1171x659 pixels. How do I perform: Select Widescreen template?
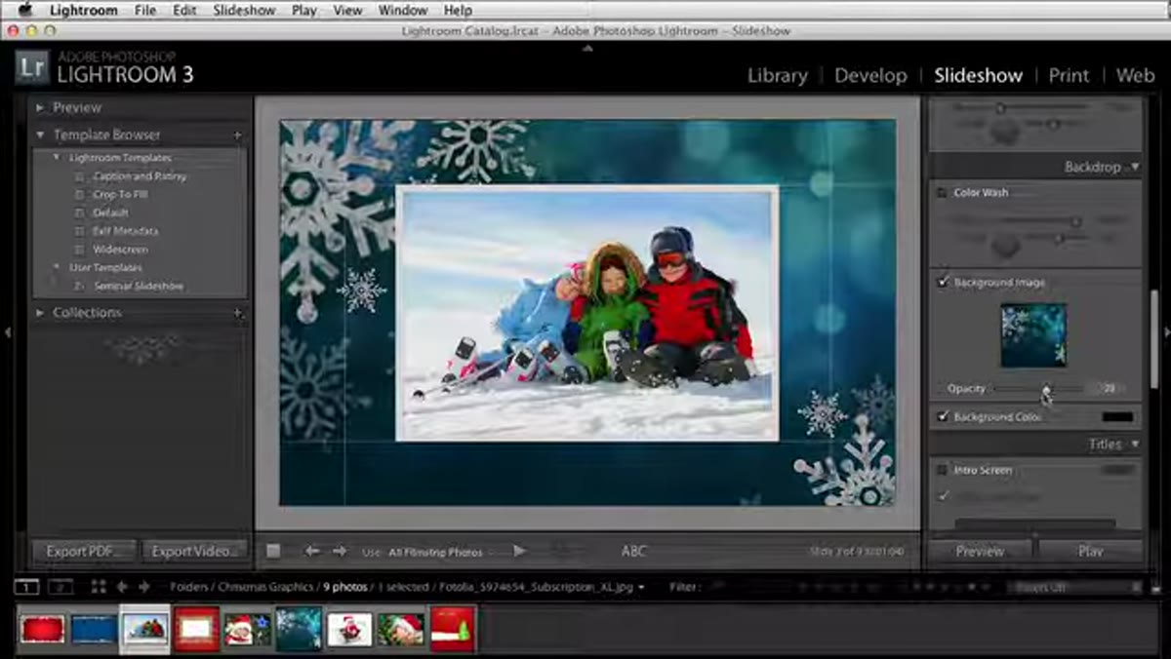coord(120,250)
